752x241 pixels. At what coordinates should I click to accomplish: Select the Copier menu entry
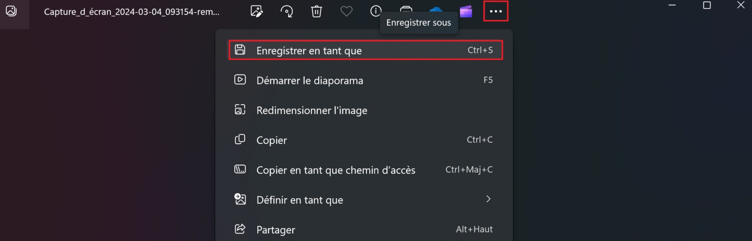pos(271,140)
